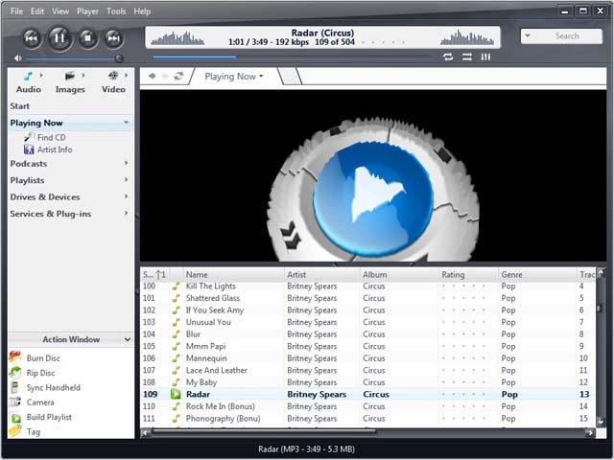
Task: Click the note icon for Mannequin
Action: tap(177, 358)
